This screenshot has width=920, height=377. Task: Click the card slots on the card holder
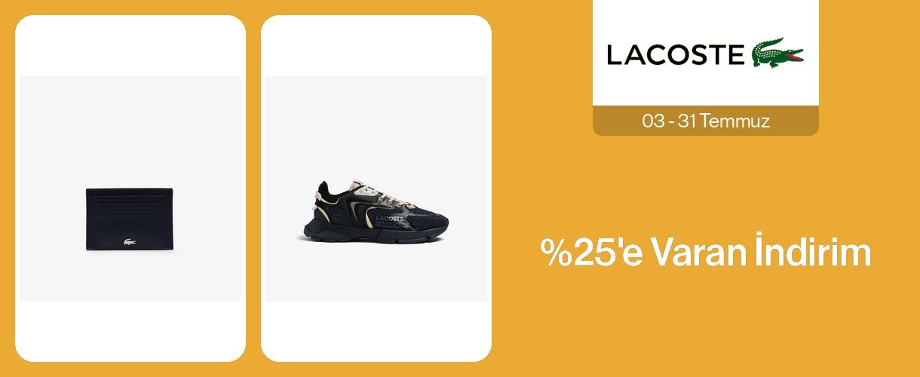pos(130,202)
